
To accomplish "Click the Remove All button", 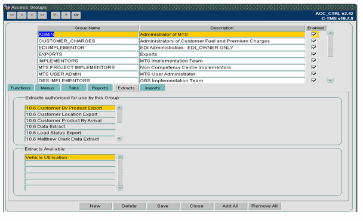I will (x=264, y=206).
